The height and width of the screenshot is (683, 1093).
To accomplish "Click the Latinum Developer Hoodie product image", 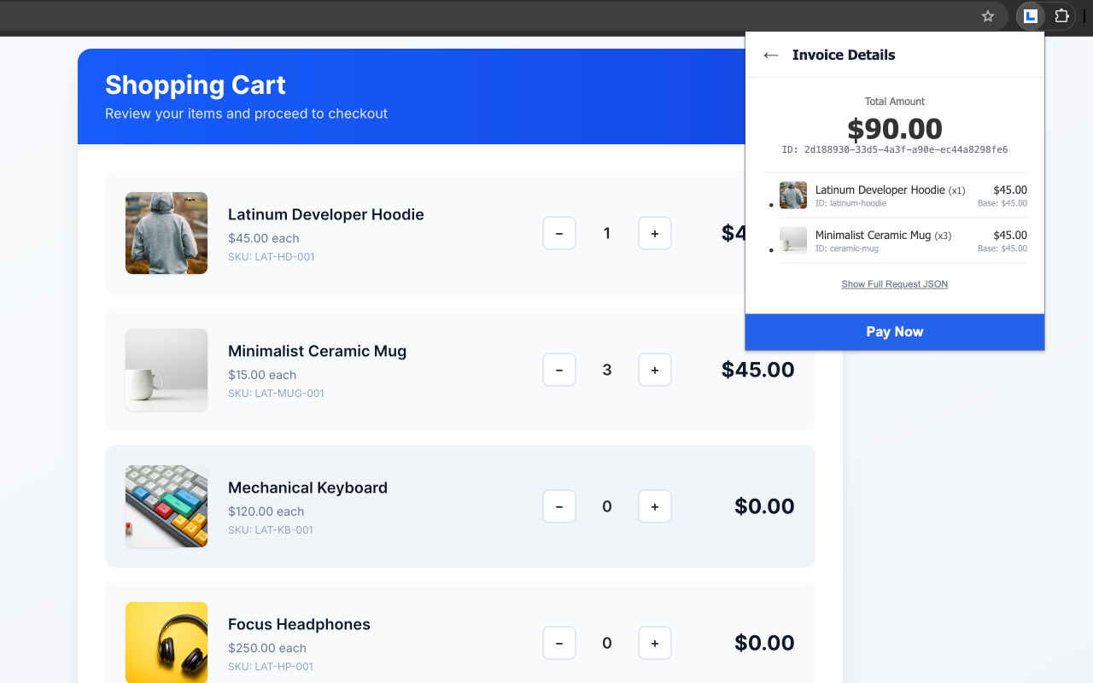I will click(x=166, y=232).
